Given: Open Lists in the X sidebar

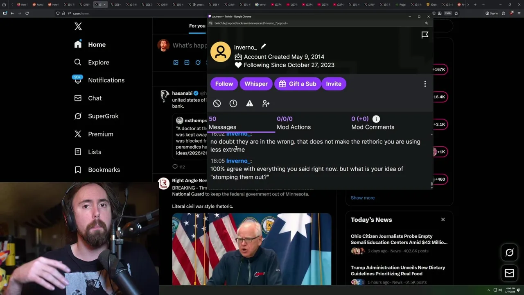Looking at the screenshot, I should tap(88, 152).
